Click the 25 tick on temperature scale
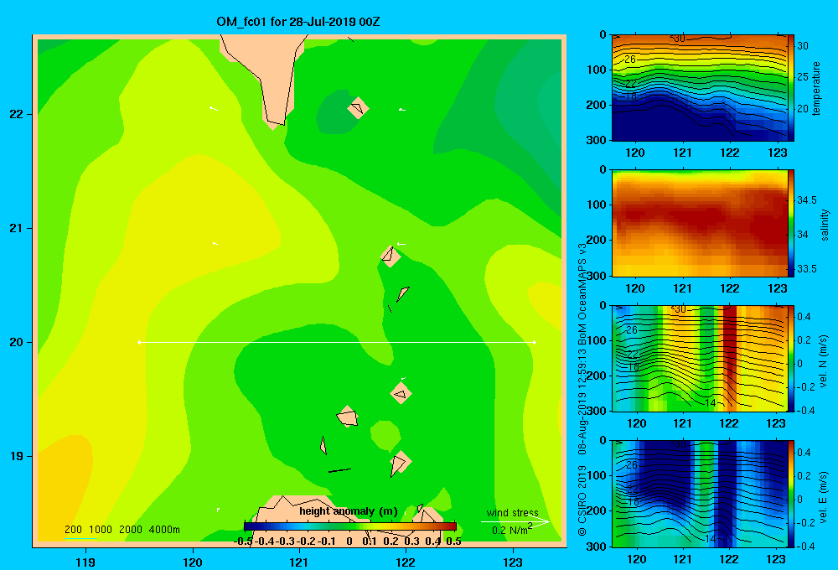The width and height of the screenshot is (838, 570). pyautogui.click(x=803, y=77)
